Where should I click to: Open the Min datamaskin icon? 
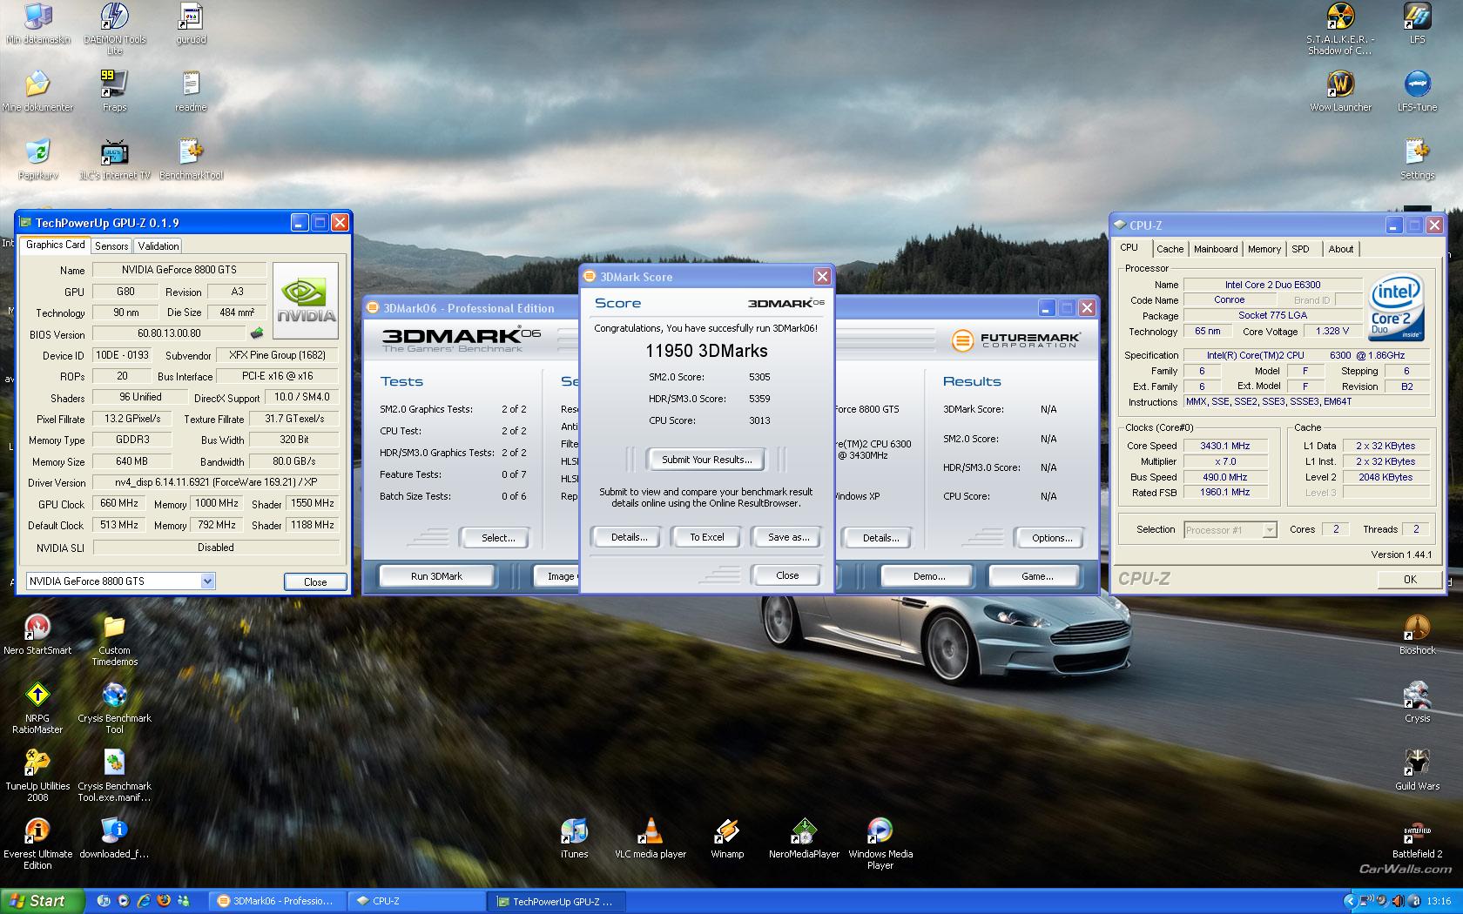point(37,24)
